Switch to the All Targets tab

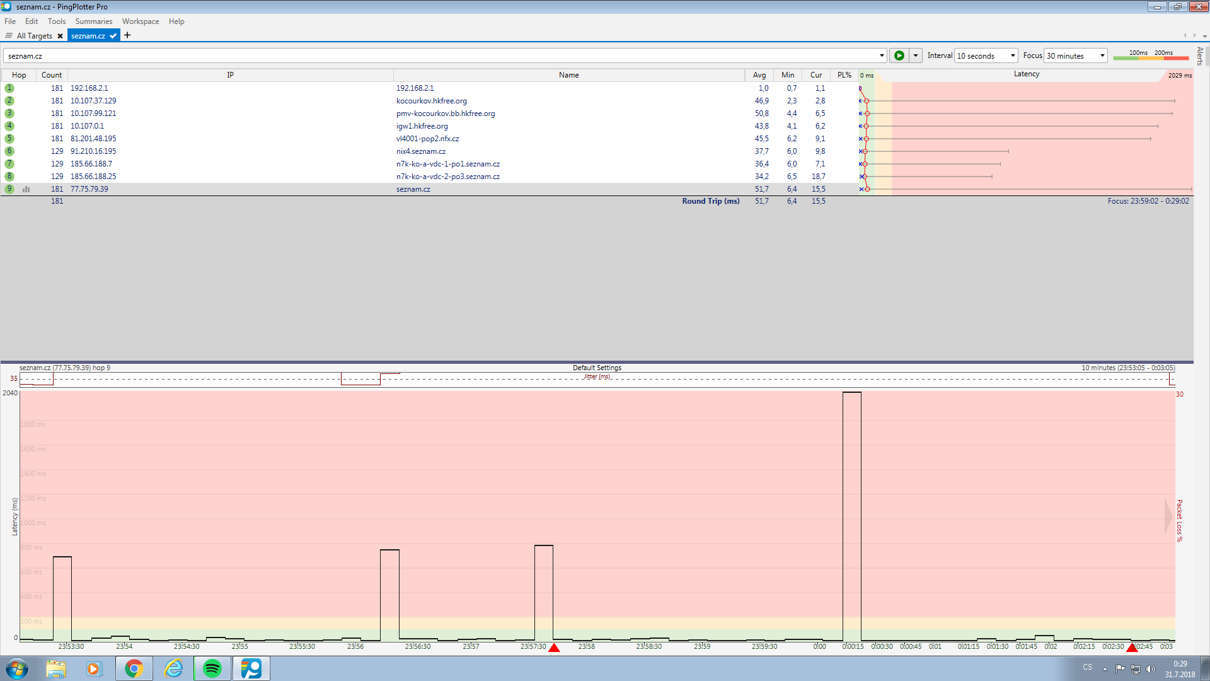[x=34, y=36]
